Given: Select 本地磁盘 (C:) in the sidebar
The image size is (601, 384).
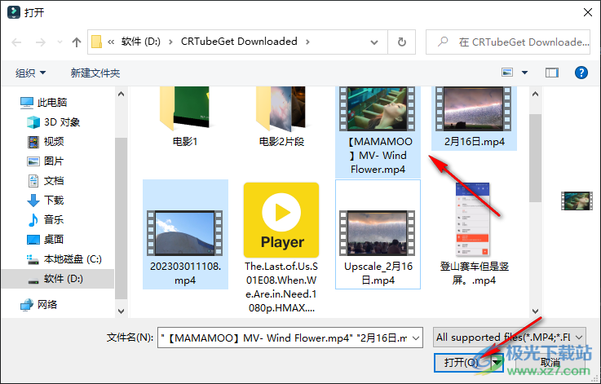Looking at the screenshot, I should [72, 259].
